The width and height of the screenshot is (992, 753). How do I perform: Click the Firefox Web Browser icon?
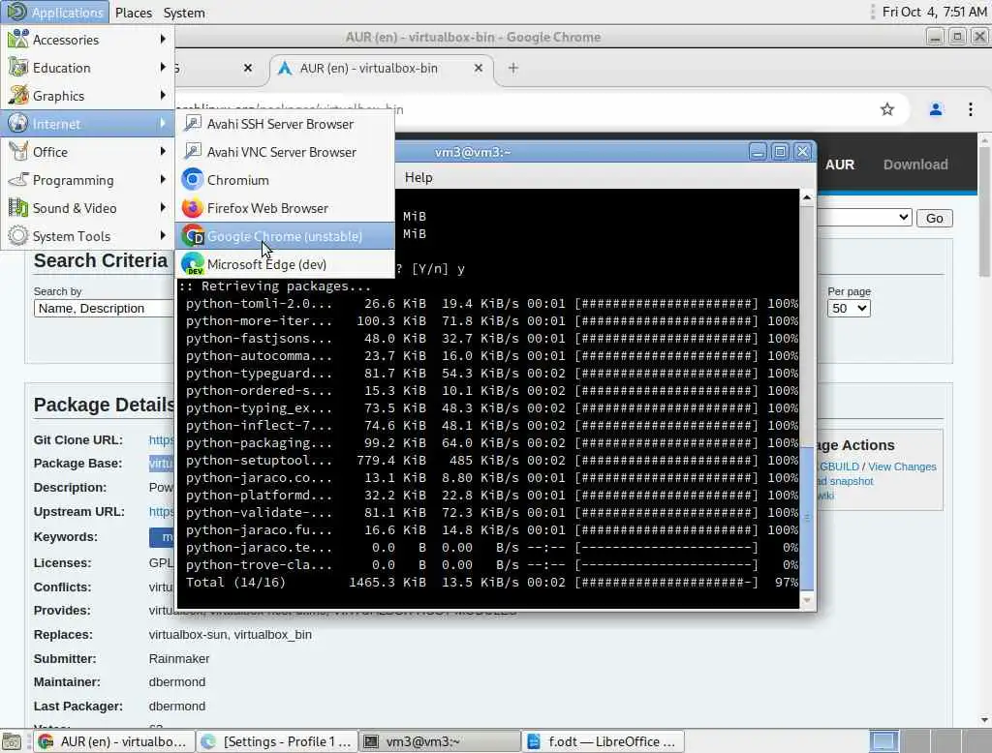[x=193, y=207]
